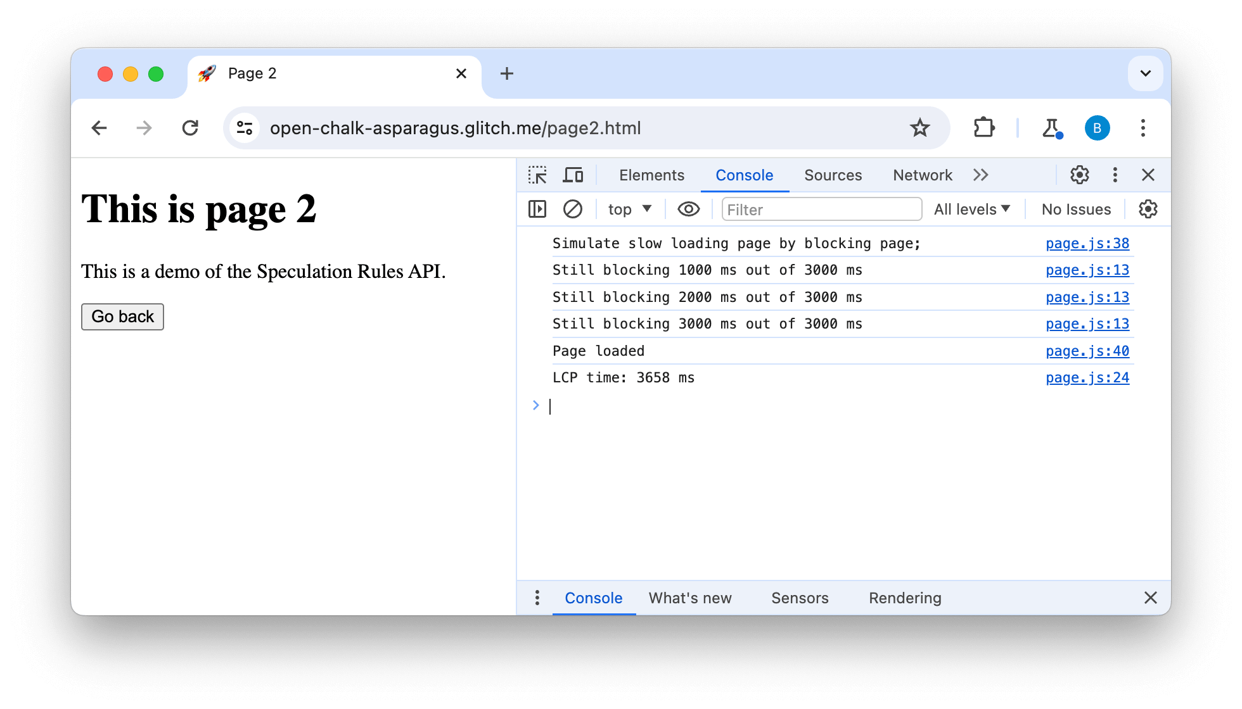Open the top frame context dropdown
Image resolution: width=1242 pixels, height=709 pixels.
point(627,210)
